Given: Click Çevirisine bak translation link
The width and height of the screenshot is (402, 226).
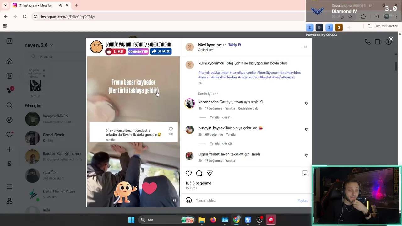Looking at the screenshot, I should pyautogui.click(x=248, y=108).
